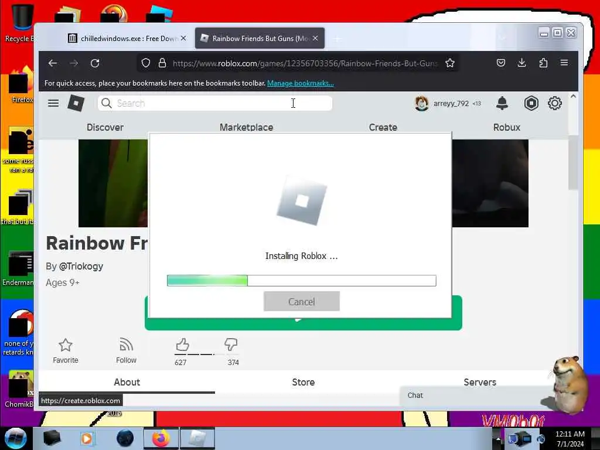Click the green Play button
Viewport: 600px width, 450px height.
(x=303, y=323)
